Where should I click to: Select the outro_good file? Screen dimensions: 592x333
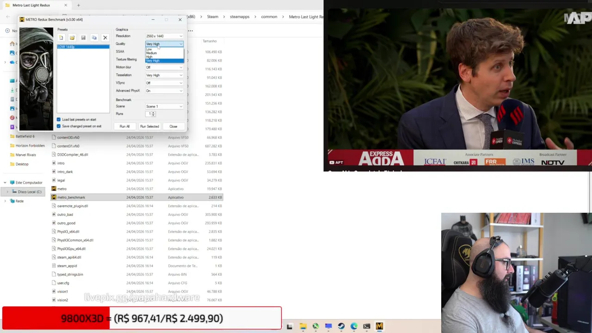pyautogui.click(x=66, y=223)
